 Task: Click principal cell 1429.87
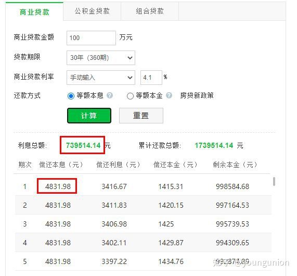pyautogui.click(x=171, y=243)
